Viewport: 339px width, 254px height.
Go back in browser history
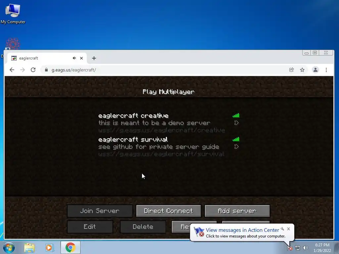[12, 70]
